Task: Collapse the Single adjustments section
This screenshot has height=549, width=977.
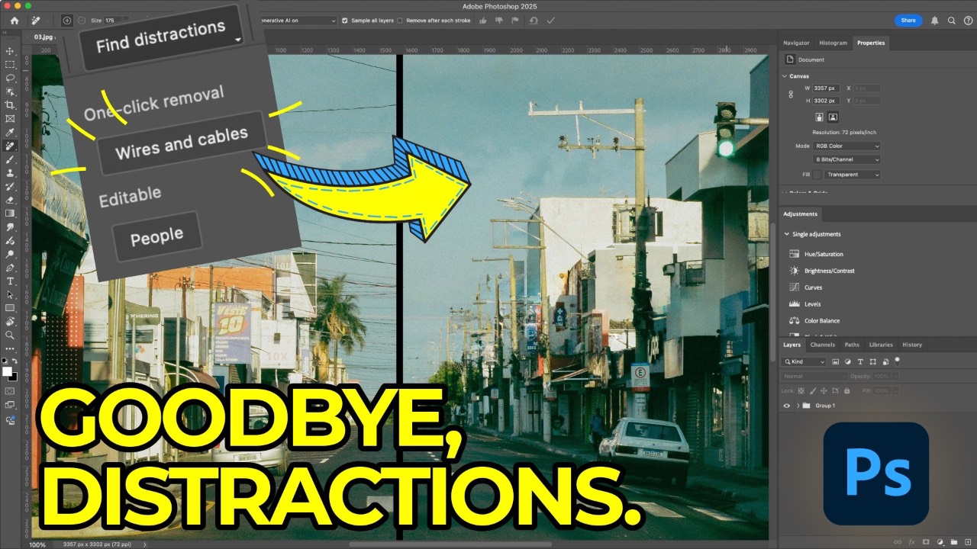Action: tap(786, 234)
